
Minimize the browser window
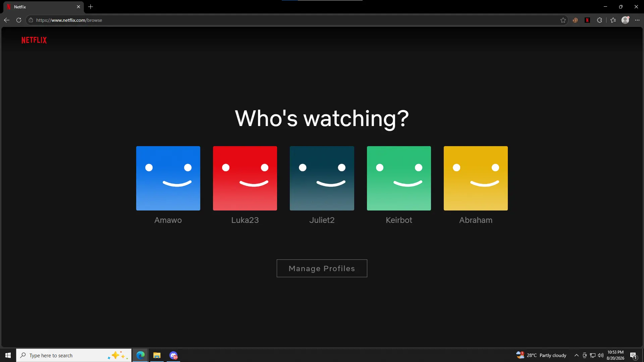(x=605, y=7)
